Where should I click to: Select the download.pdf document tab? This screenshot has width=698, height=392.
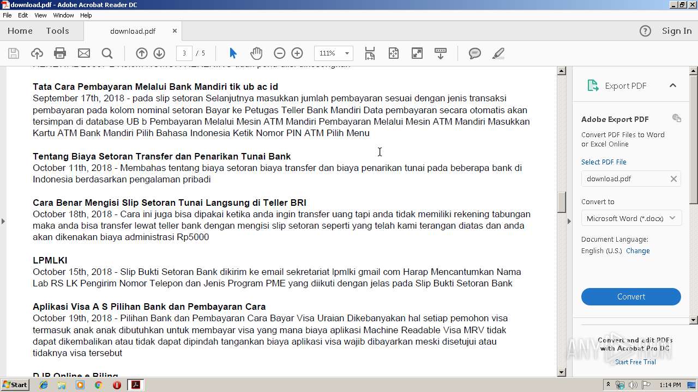coord(133,31)
